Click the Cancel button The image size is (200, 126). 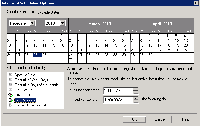tap(160, 119)
